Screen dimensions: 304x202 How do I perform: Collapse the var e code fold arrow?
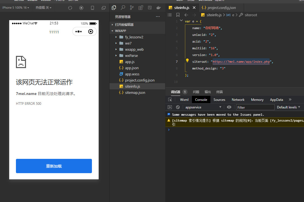pyautogui.click(x=181, y=20)
